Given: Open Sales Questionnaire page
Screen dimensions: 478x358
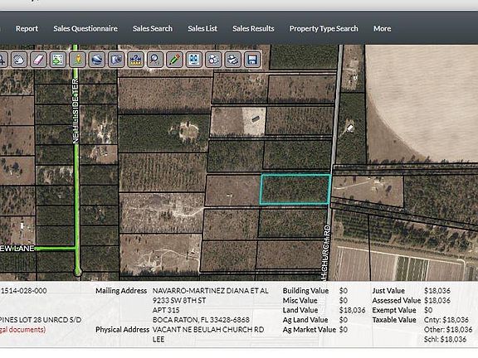Looking at the screenshot, I should (85, 29).
